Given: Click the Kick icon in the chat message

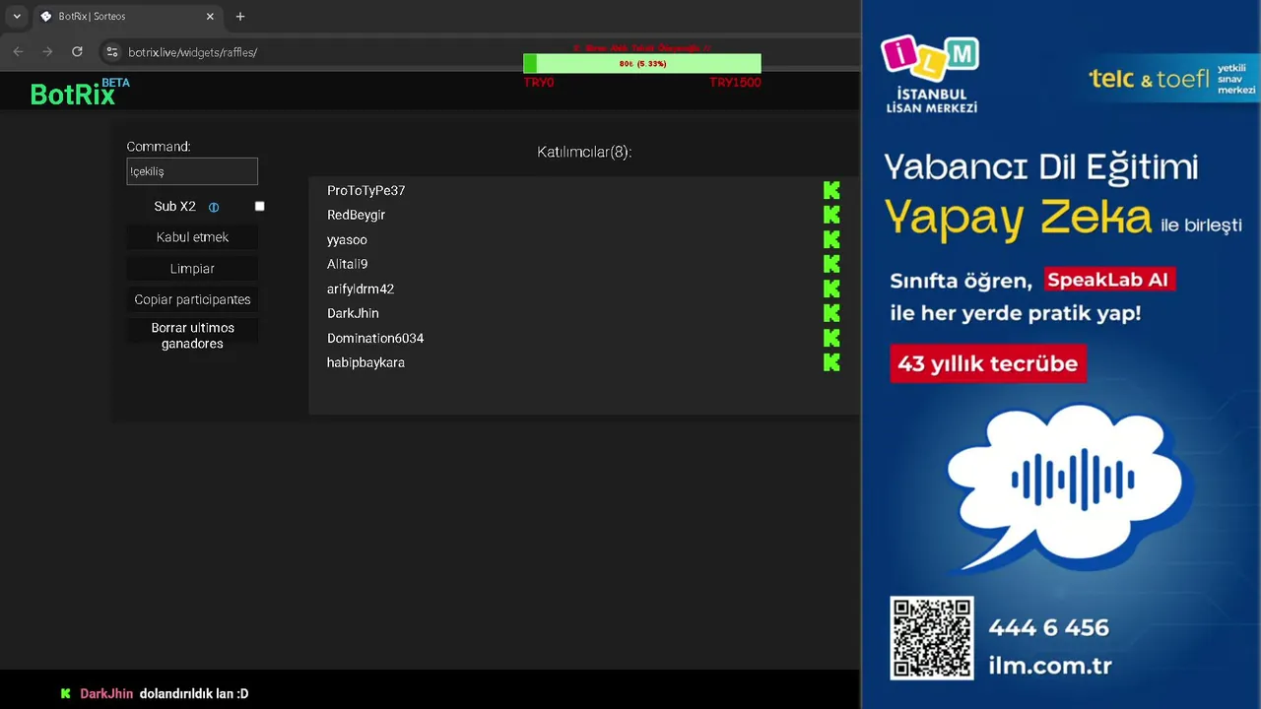Looking at the screenshot, I should pos(65,694).
